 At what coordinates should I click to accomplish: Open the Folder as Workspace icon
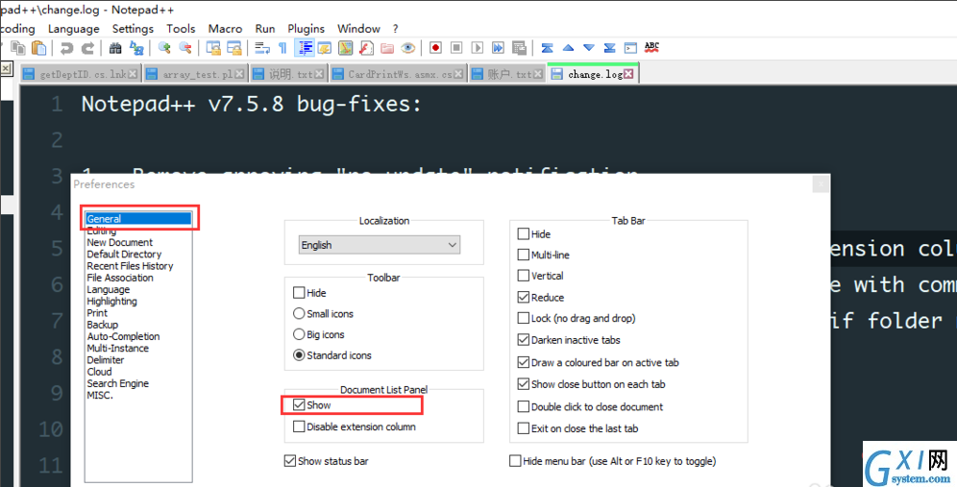(387, 48)
